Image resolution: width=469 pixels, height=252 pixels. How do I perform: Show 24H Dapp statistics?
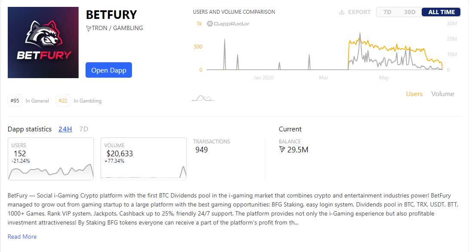[x=65, y=129]
